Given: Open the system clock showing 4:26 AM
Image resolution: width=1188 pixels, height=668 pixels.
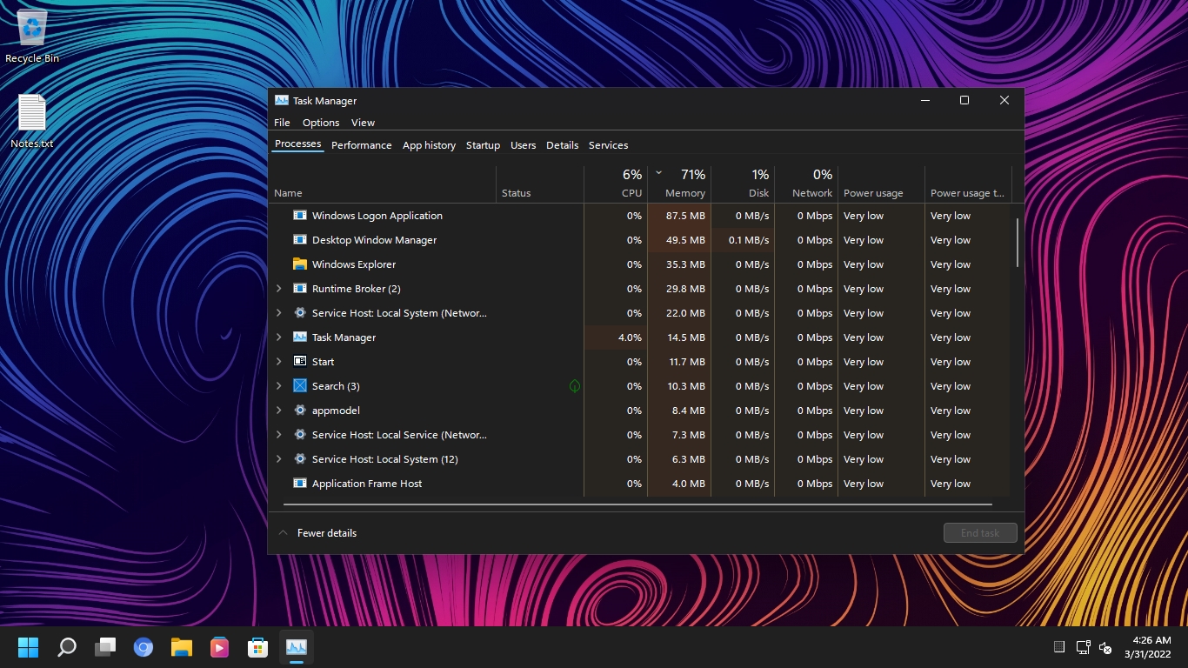Looking at the screenshot, I should click(x=1150, y=647).
